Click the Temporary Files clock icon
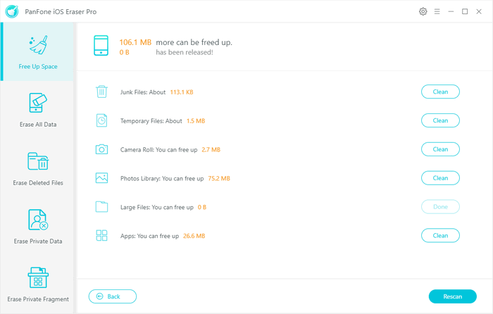Image resolution: width=493 pixels, height=314 pixels. (x=101, y=120)
